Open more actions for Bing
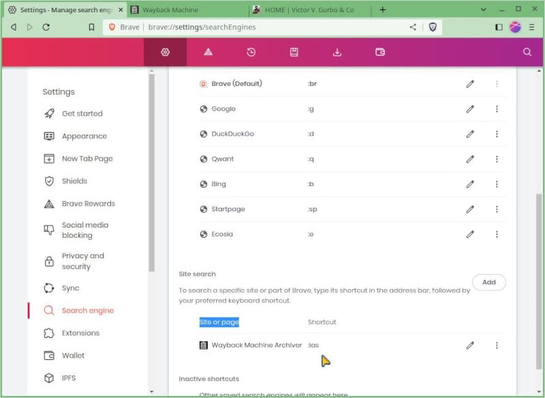545x398 pixels. 497,184
